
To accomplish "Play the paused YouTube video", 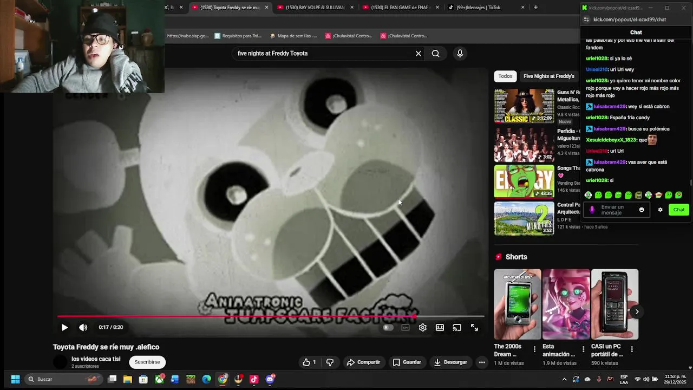I will click(x=64, y=327).
